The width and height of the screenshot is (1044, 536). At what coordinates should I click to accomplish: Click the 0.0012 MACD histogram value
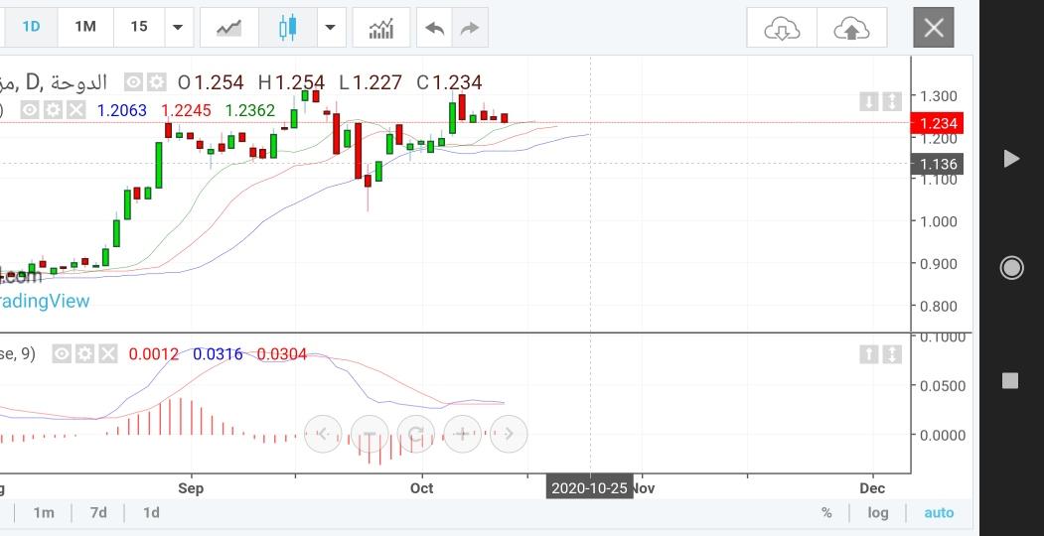pos(154,354)
